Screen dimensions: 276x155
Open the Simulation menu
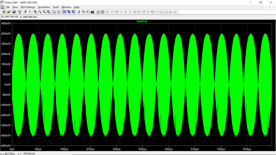(x=44, y=7)
